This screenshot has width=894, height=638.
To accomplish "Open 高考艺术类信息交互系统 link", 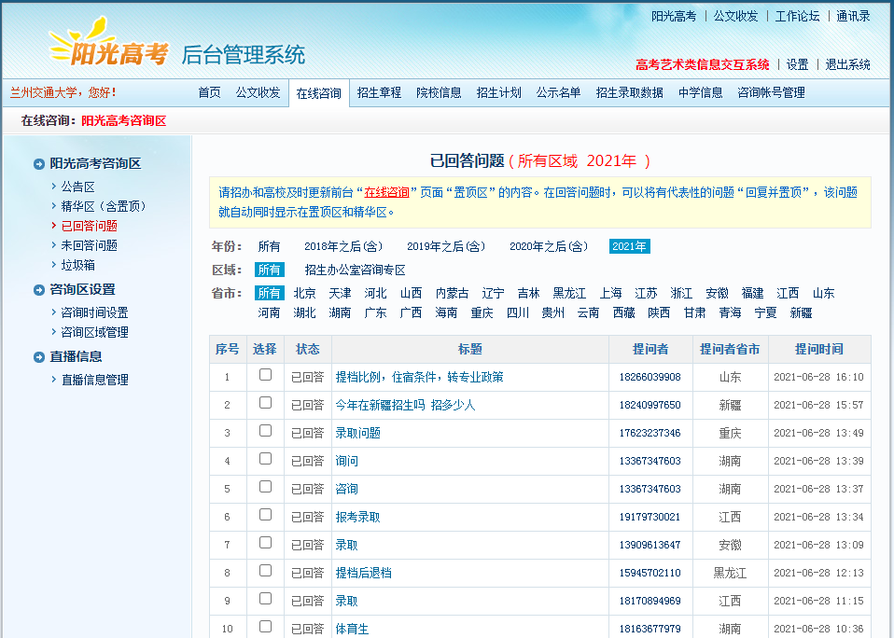I will [702, 64].
